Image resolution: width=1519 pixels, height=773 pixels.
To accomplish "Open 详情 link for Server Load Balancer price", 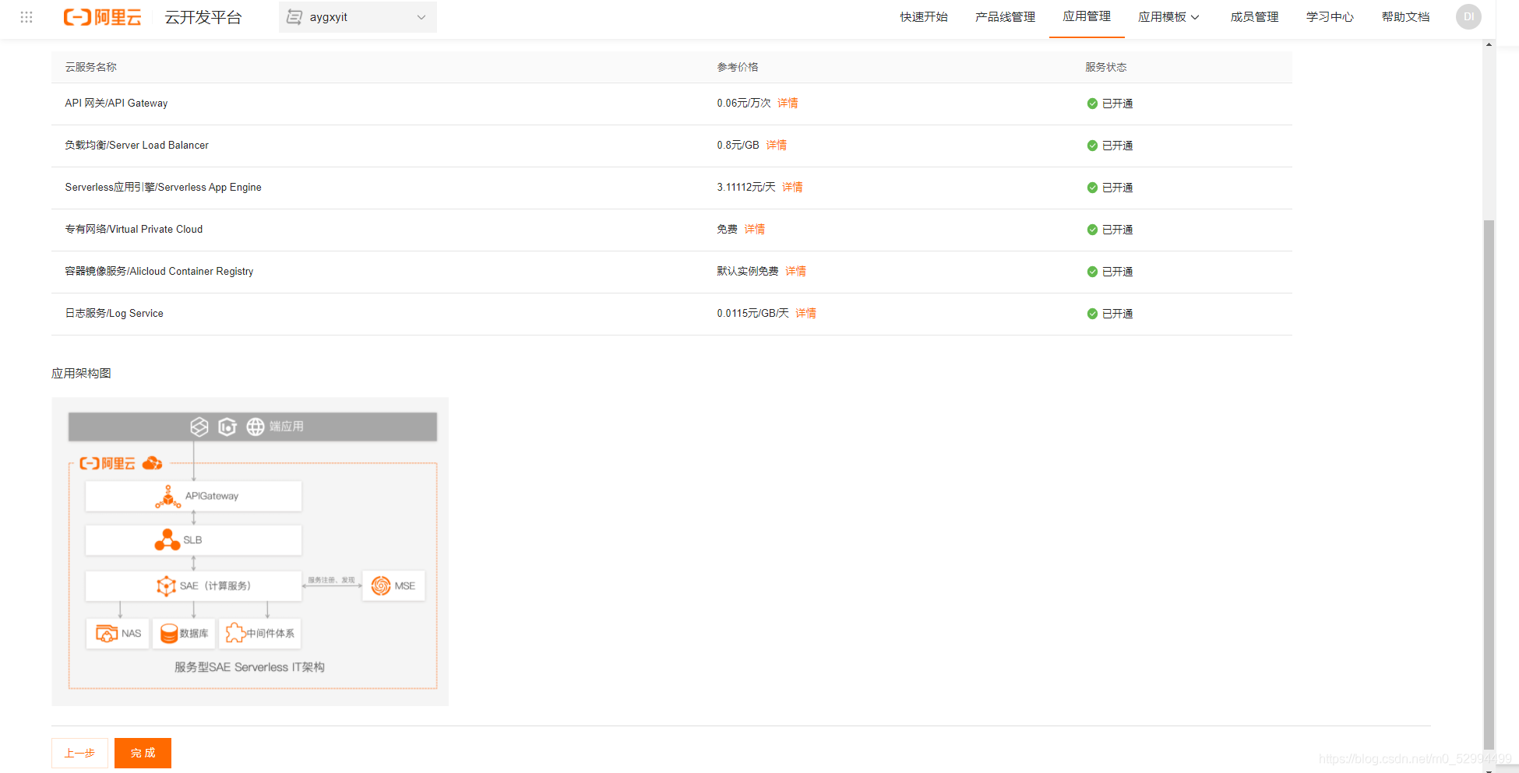I will pyautogui.click(x=776, y=145).
